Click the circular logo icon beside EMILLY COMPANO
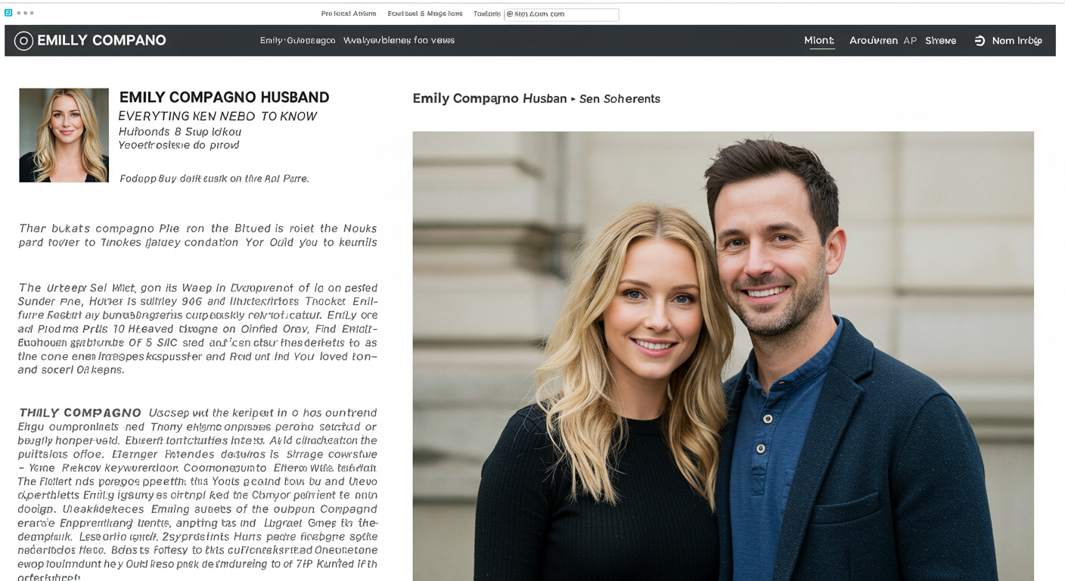 pyautogui.click(x=23, y=41)
